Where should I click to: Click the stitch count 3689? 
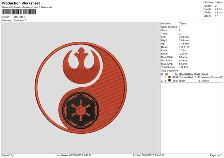pos(175,81)
